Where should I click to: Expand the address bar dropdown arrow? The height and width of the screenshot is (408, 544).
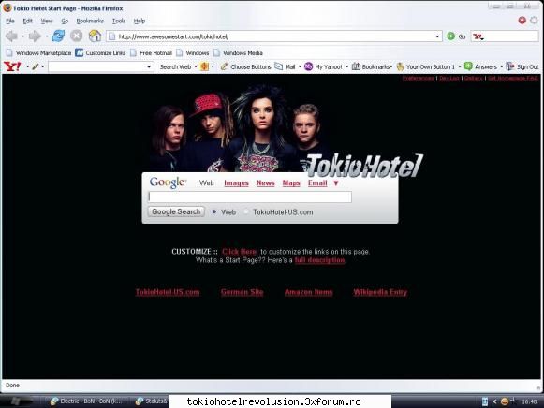pyautogui.click(x=437, y=36)
